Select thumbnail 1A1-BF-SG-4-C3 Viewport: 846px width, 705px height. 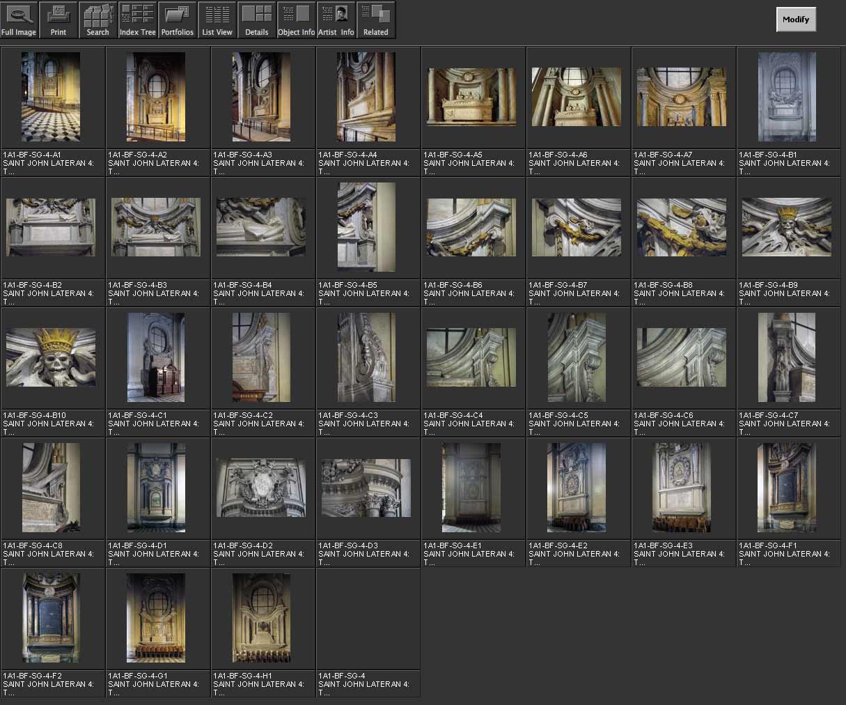coord(366,357)
